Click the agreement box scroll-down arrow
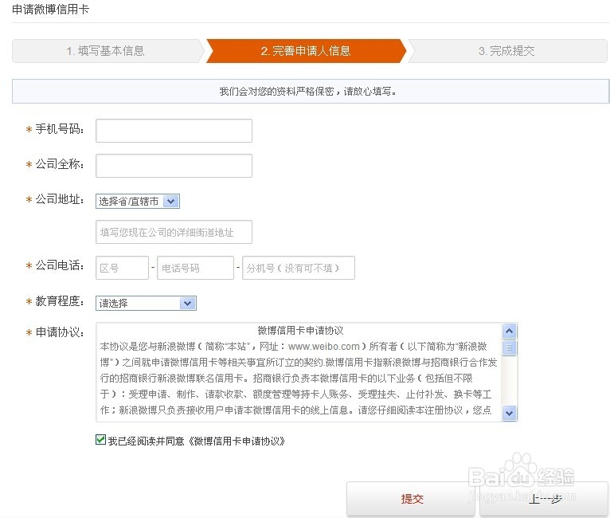610x518 pixels. 509,413
